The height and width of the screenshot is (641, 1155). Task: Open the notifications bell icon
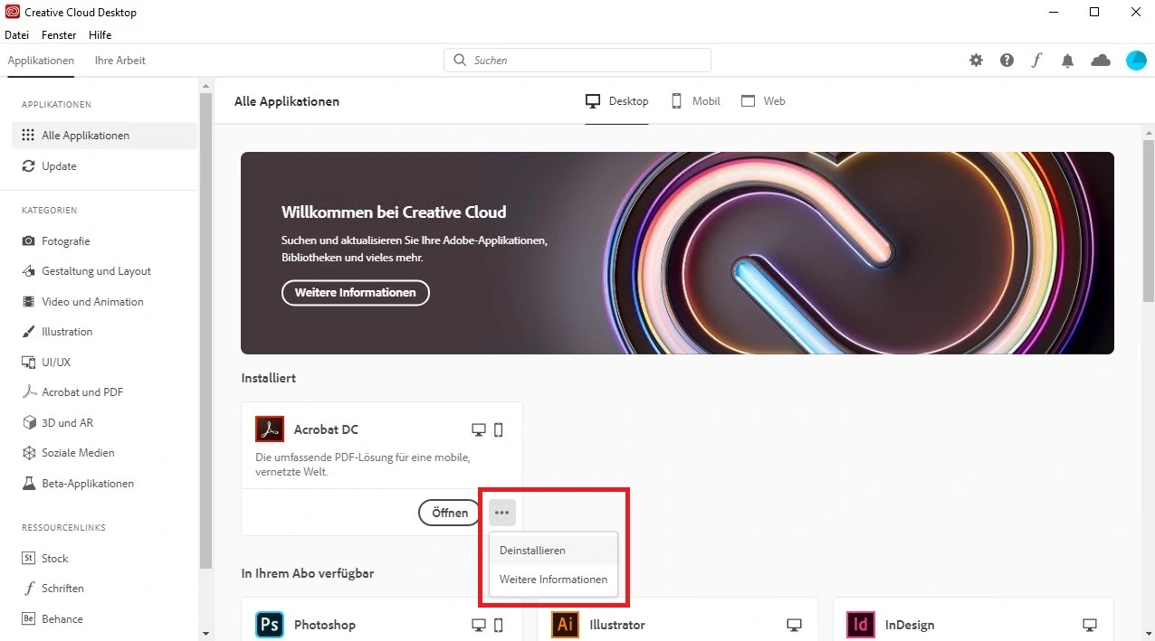point(1068,61)
